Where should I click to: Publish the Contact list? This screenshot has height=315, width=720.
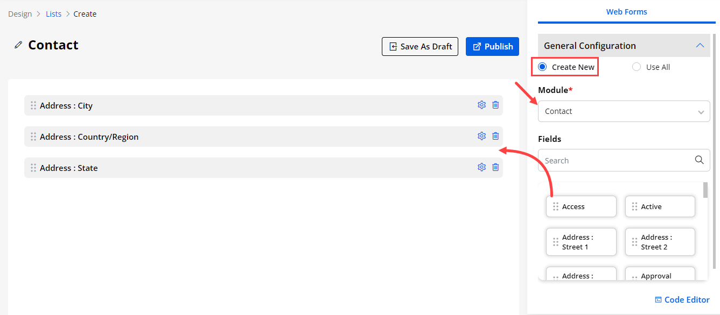(492, 47)
